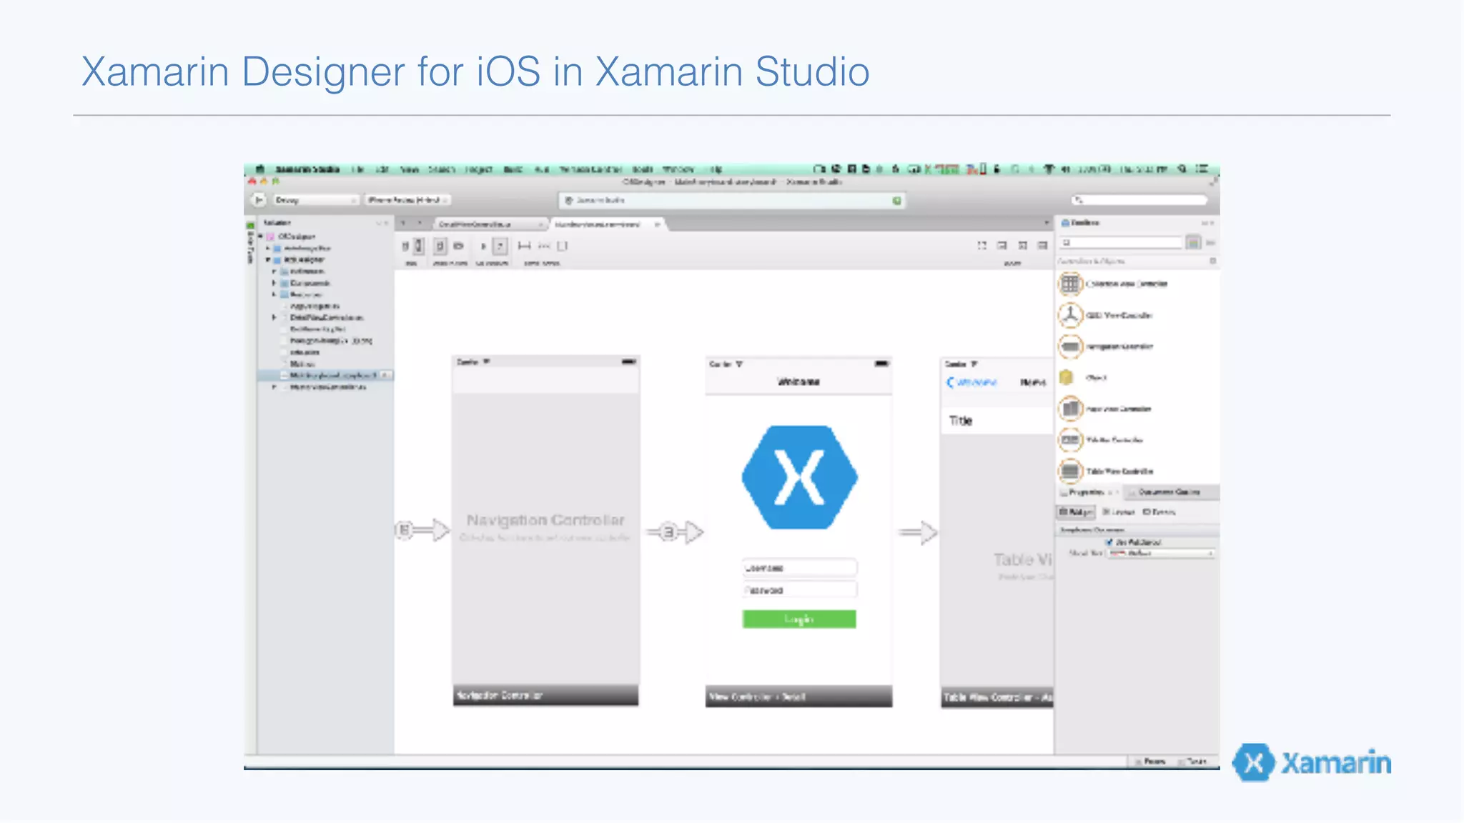Click the constraints horizontal spacing icon
The image size is (1464, 823).
click(x=524, y=246)
